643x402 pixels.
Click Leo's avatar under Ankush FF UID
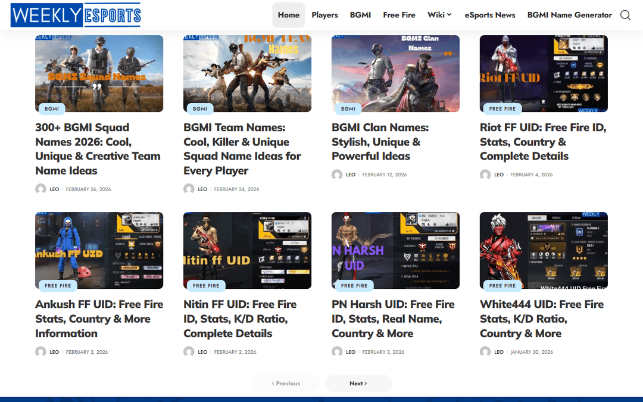point(40,352)
